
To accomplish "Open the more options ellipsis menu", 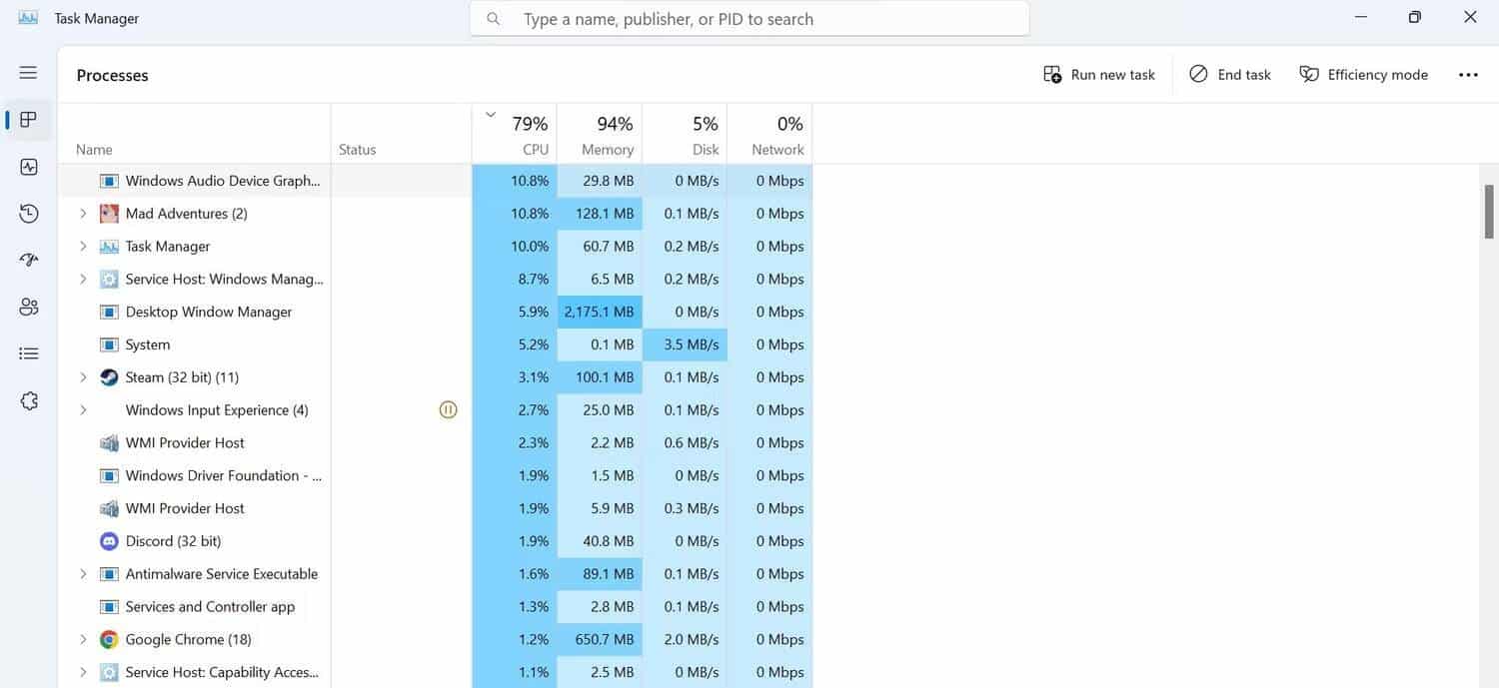I will (x=1467, y=74).
